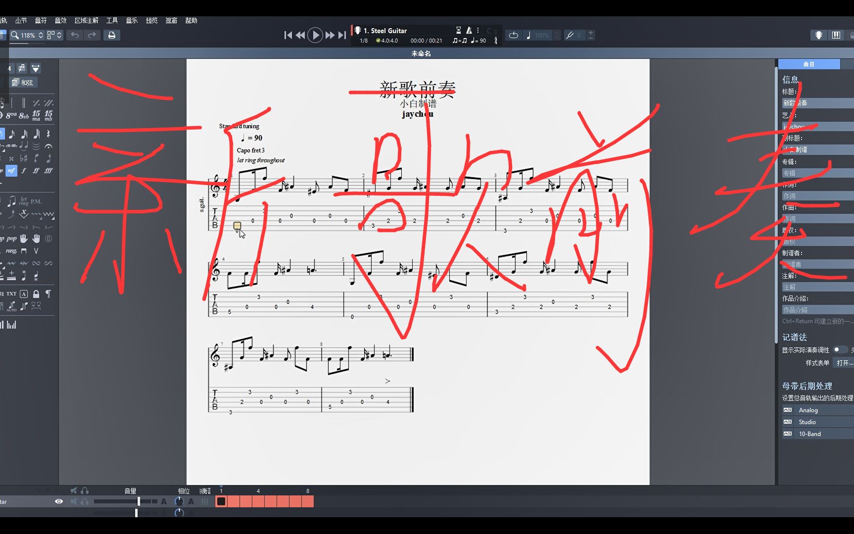Adjust the track pan knob
This screenshot has height=534, width=854.
(x=179, y=501)
